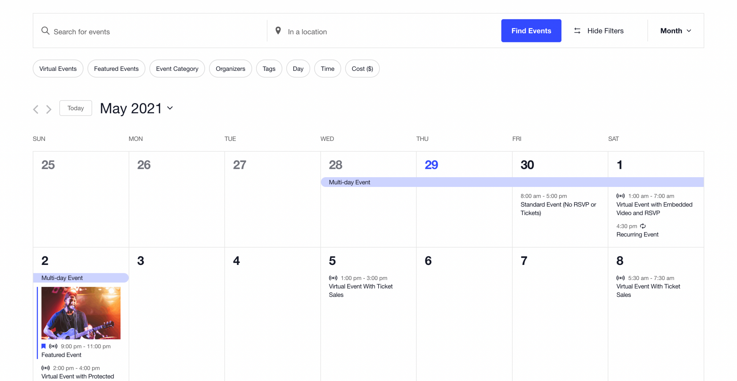Open the Month view dropdown
Viewport: 737px width, 381px height.
click(x=675, y=31)
